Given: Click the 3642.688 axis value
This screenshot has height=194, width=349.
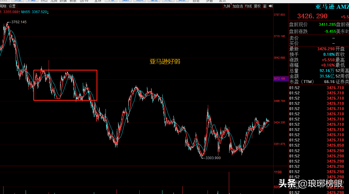Looking at the screenshot, I should (279, 58).
